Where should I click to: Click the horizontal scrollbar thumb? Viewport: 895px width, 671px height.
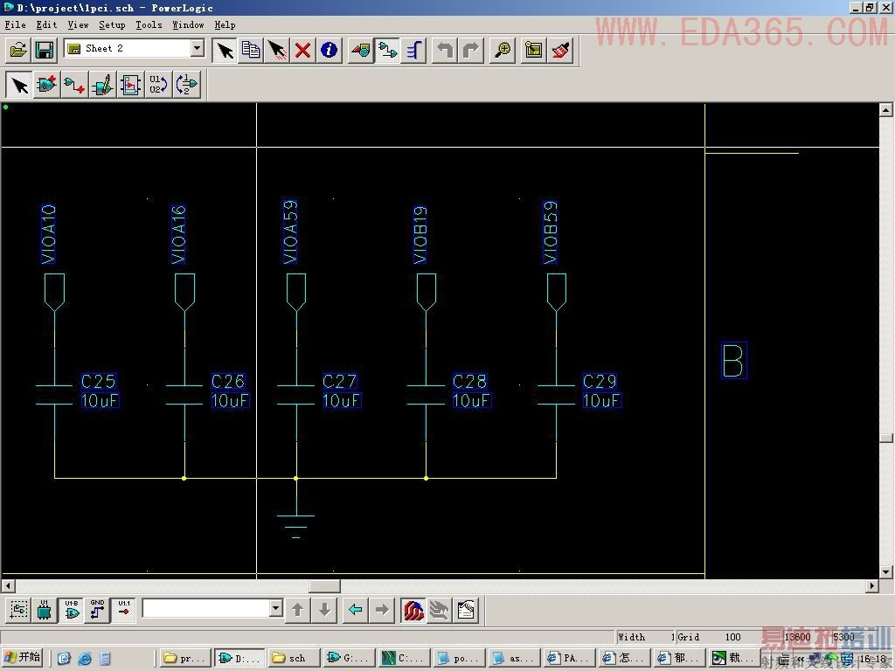pos(324,586)
